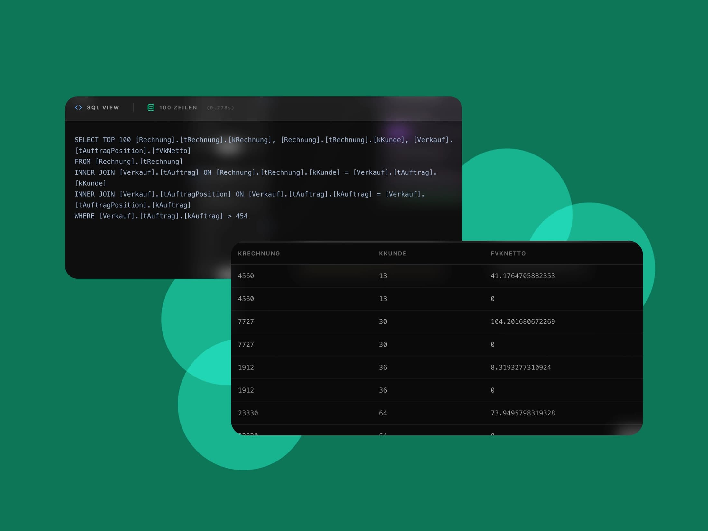
Task: Click the green database icon in the header
Action: click(x=151, y=107)
